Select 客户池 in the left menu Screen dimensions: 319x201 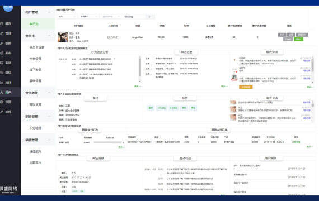tap(34, 24)
